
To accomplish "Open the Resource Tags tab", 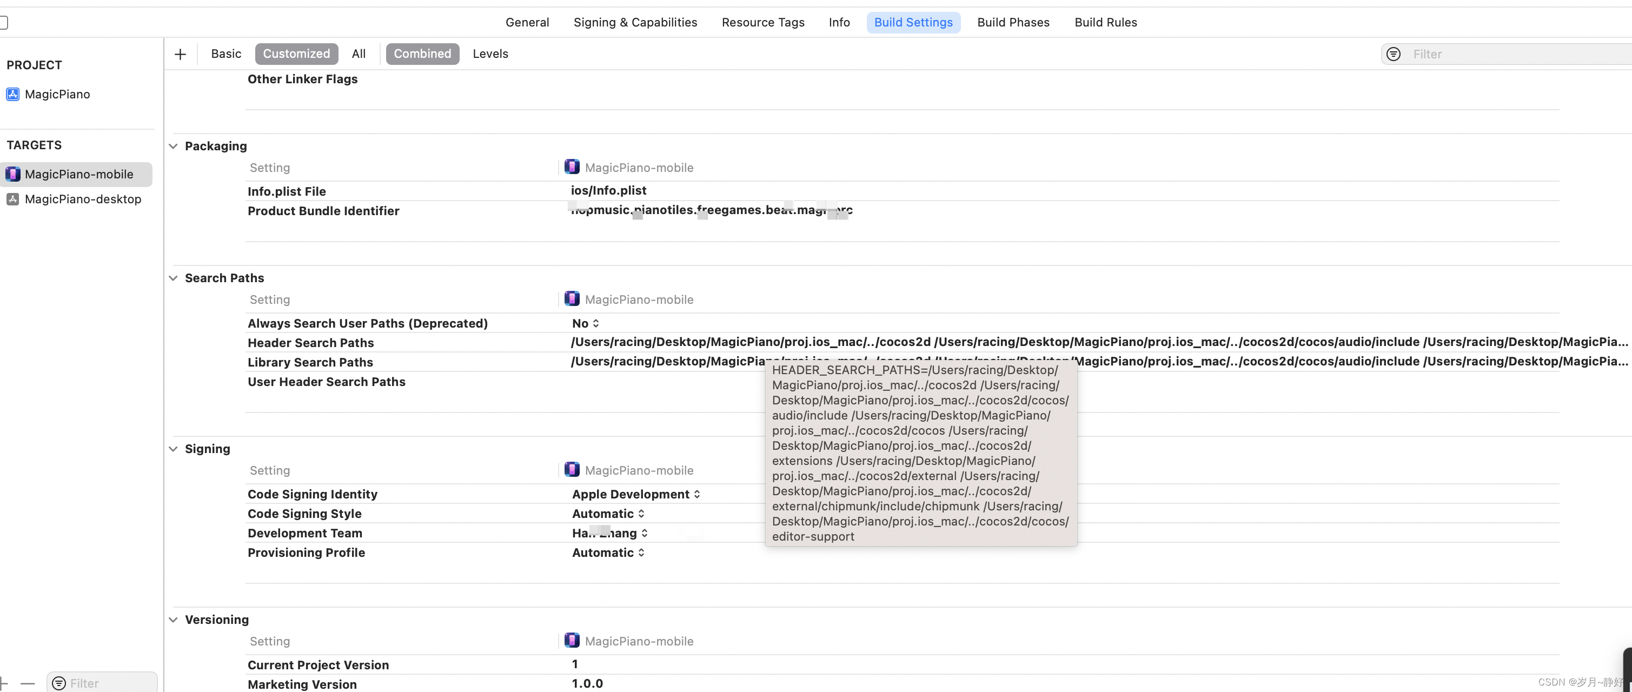I will (763, 22).
